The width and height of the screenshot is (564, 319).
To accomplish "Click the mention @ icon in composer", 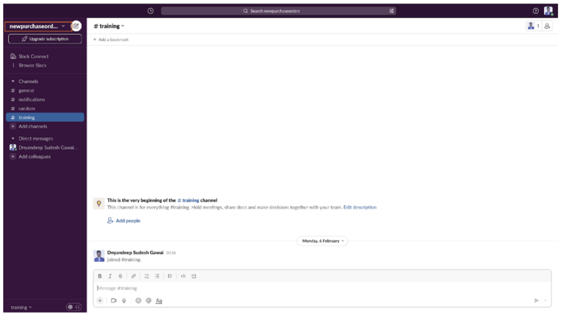I will point(148,300).
